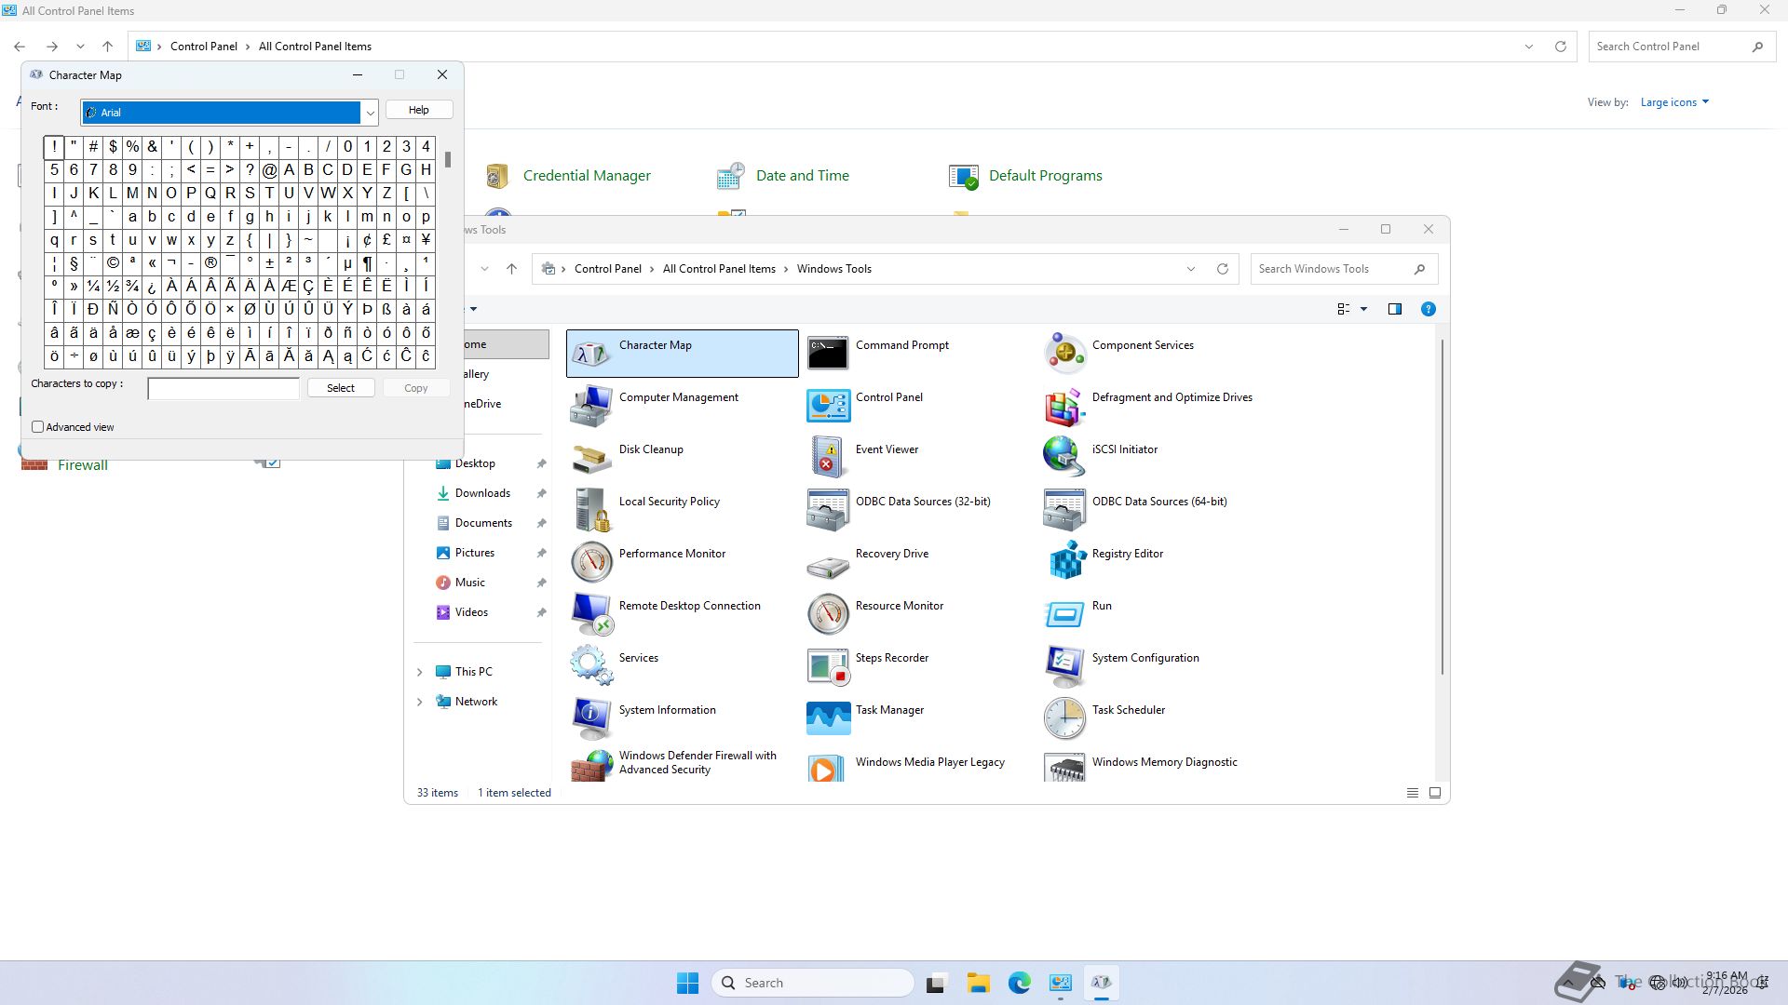Screen dimensions: 1788x1005
Task: Open the Command Prompt icon
Action: [828, 353]
